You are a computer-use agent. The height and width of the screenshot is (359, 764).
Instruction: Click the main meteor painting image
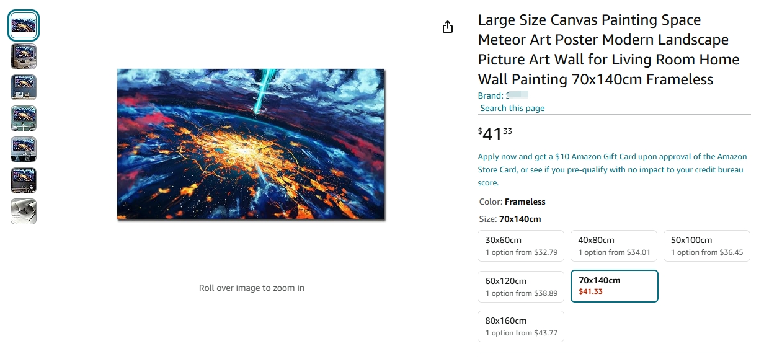point(251,144)
